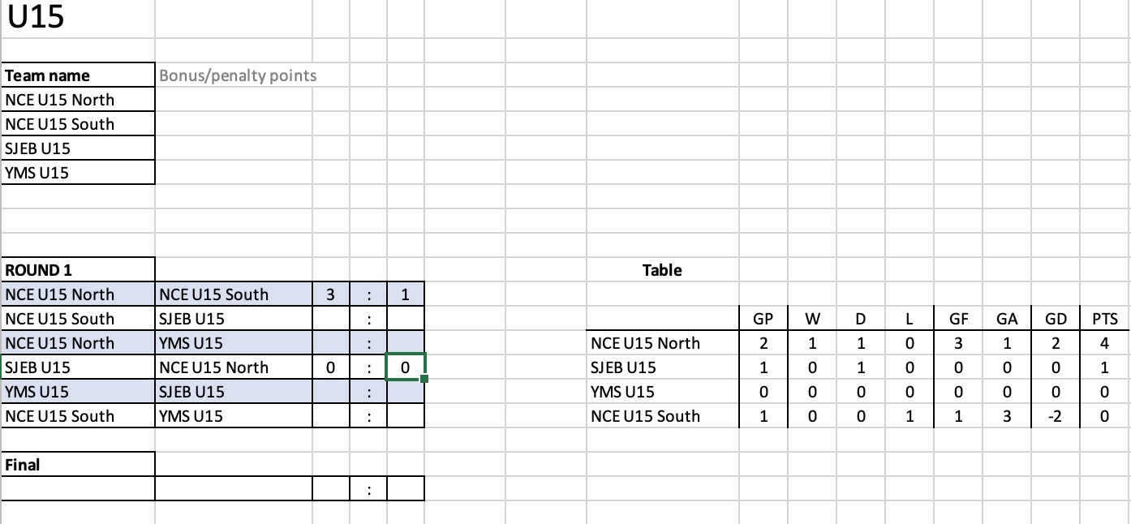Viewport: 1131px width, 524px height.
Task: Select NCE U15 South goal difference -2
Action: click(1056, 416)
